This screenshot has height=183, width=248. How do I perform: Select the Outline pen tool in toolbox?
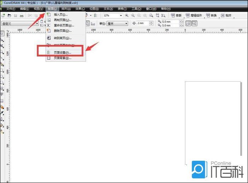2,119
